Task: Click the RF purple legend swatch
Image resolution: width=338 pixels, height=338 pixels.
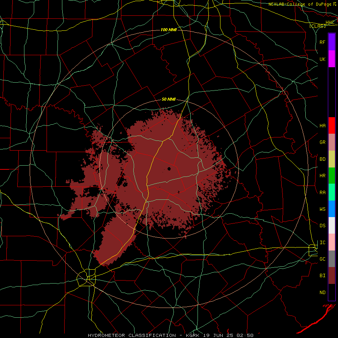Action: click(x=332, y=42)
